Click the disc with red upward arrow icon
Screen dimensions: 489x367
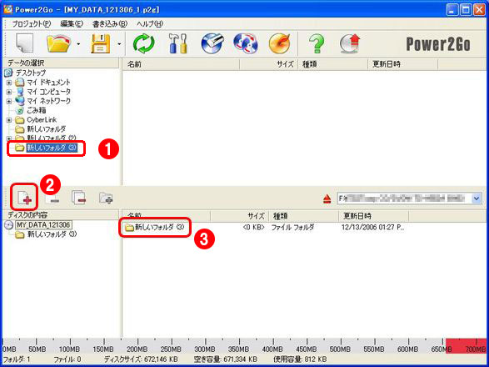click(x=350, y=43)
